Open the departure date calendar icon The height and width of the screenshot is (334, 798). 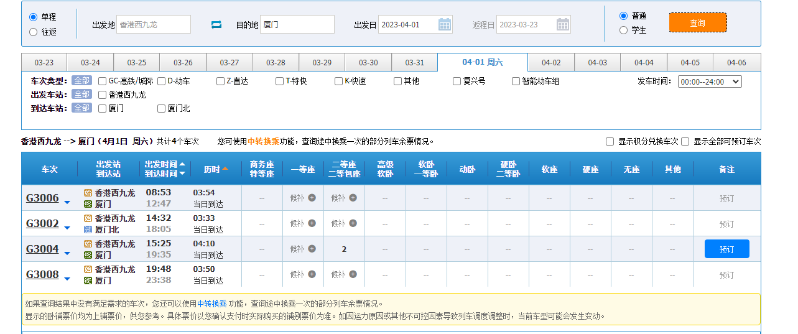point(445,25)
